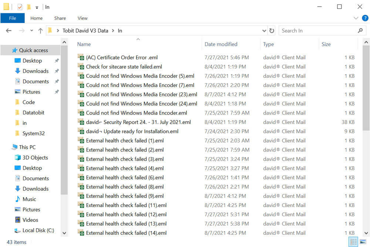The height and width of the screenshot is (247, 370).
Task: Switch to Large icons view layout
Action: pos(363,242)
